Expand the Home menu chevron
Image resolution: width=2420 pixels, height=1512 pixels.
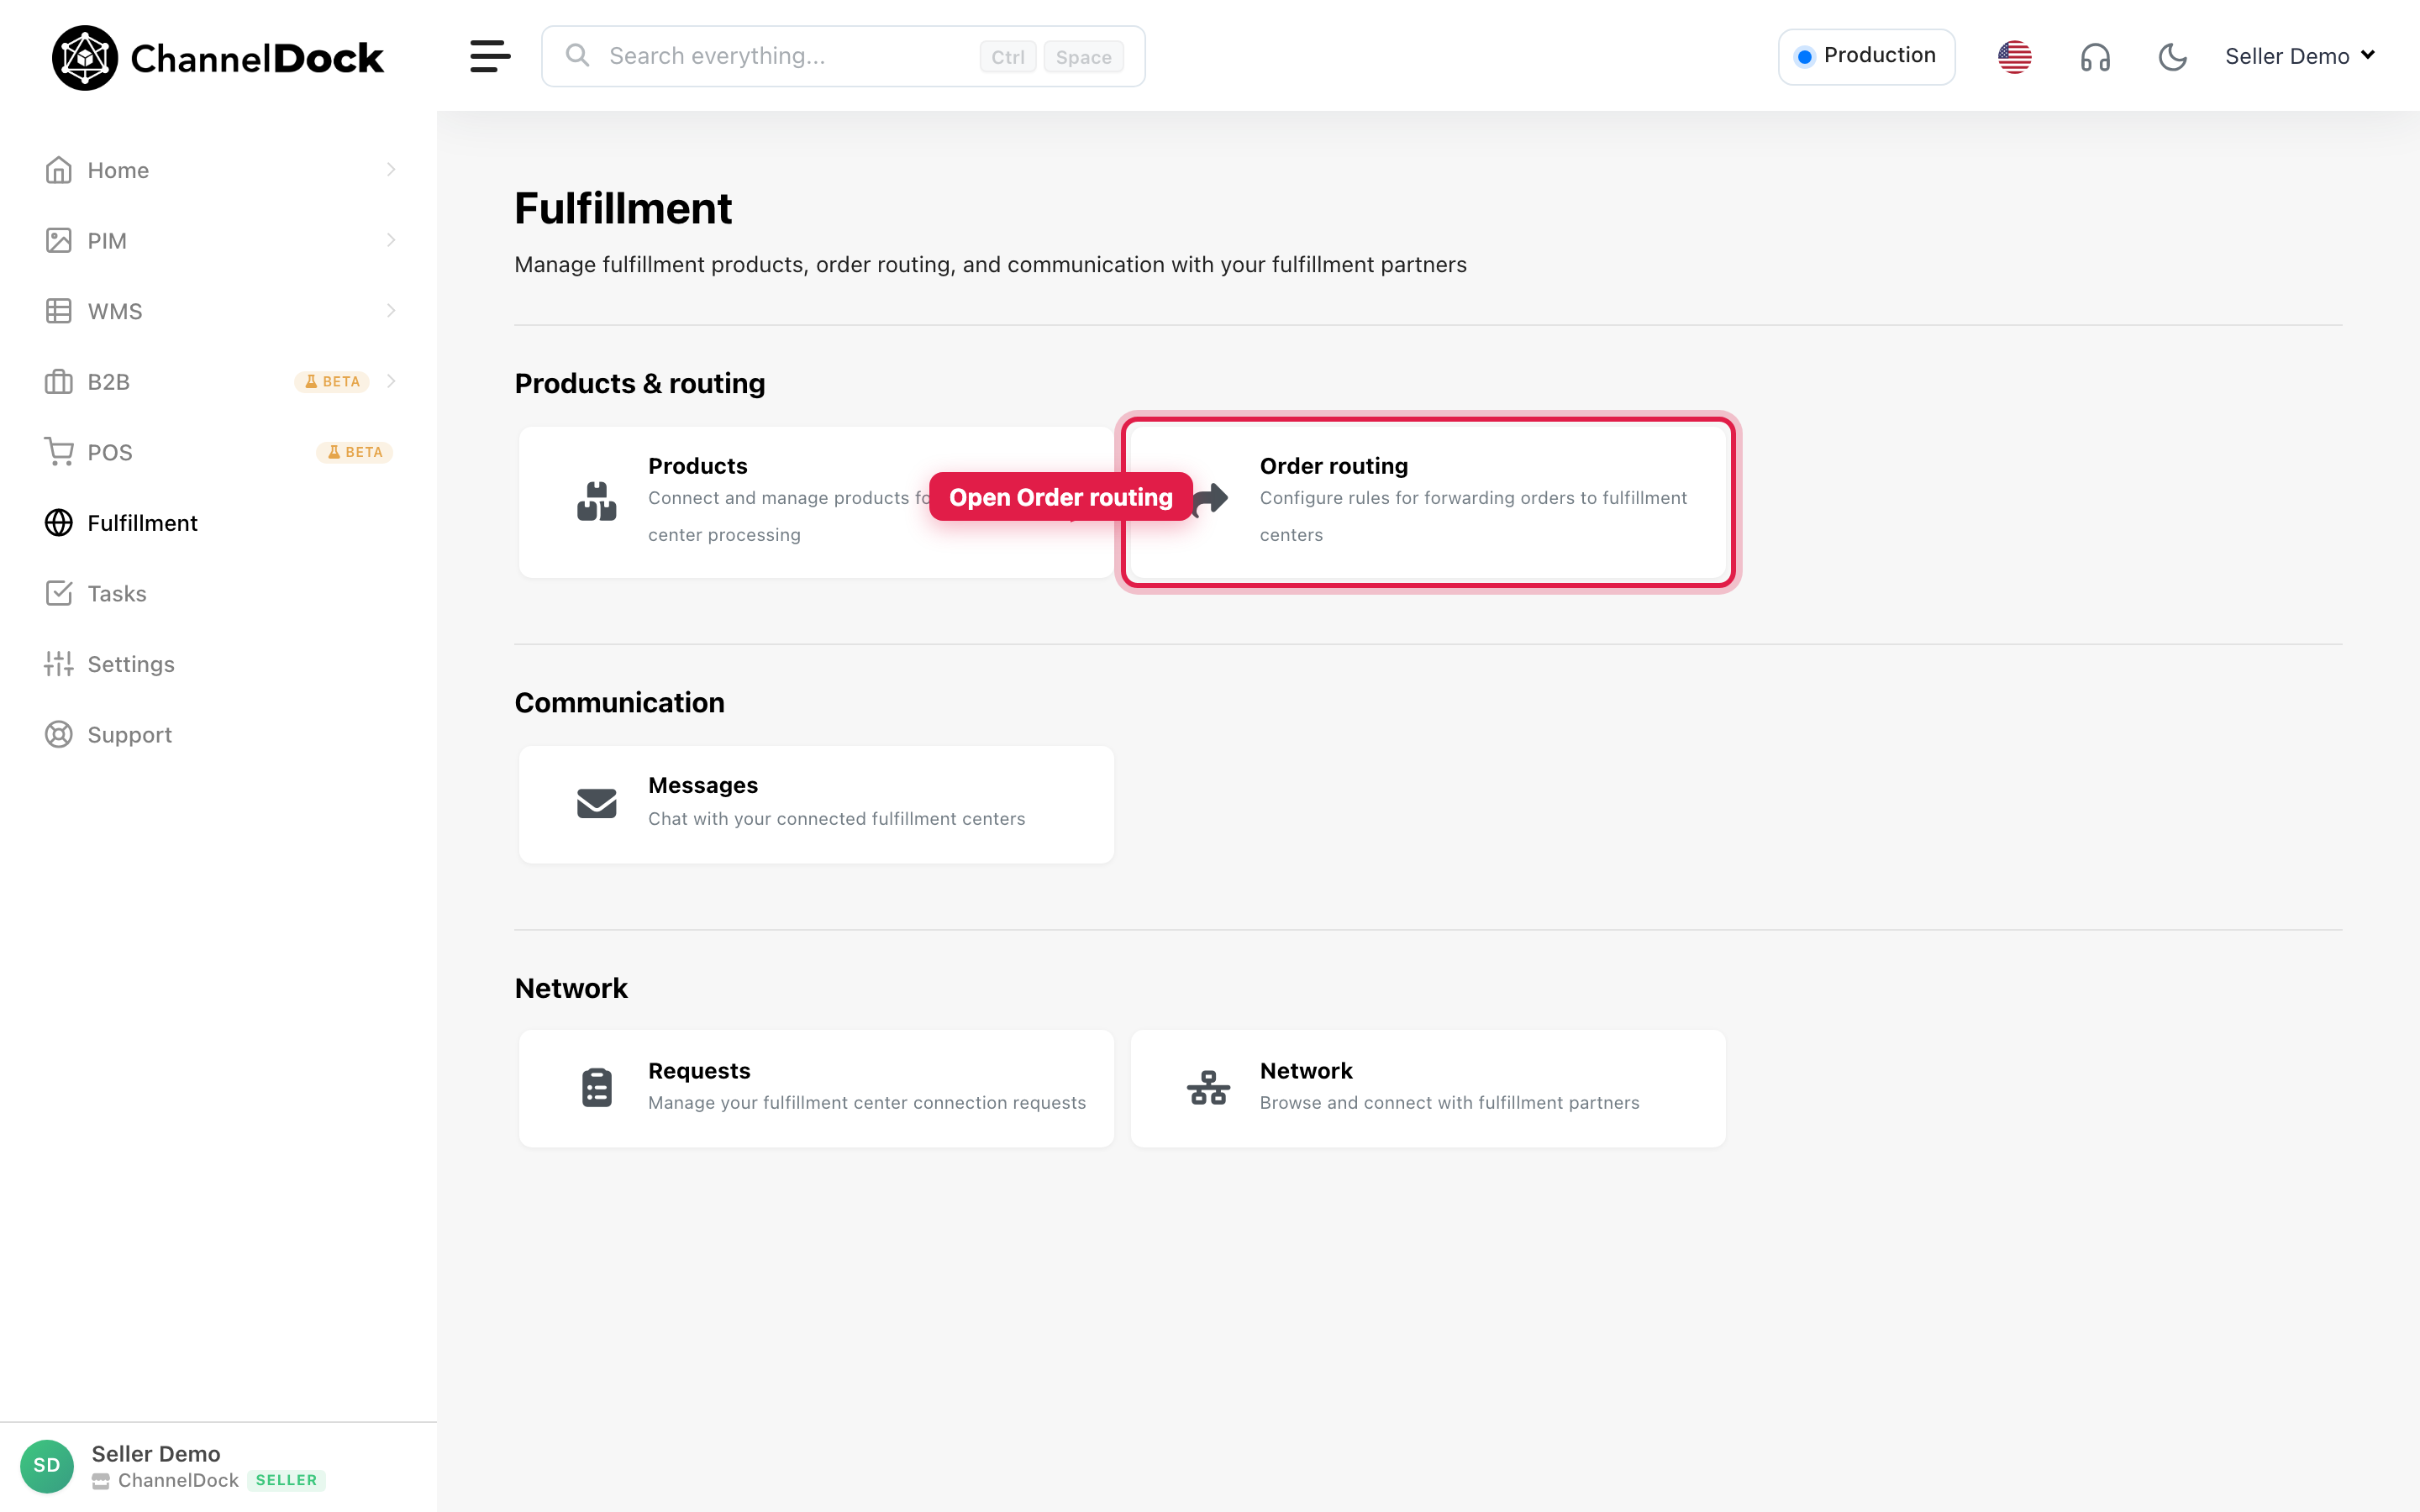click(x=391, y=170)
